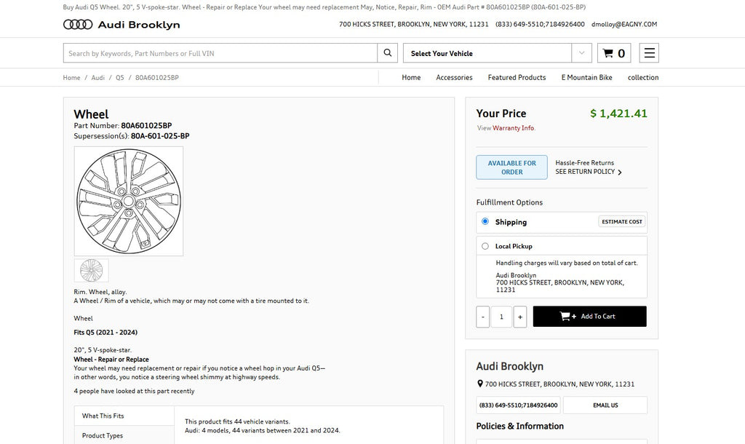Open the Warranty Info link

tap(514, 128)
